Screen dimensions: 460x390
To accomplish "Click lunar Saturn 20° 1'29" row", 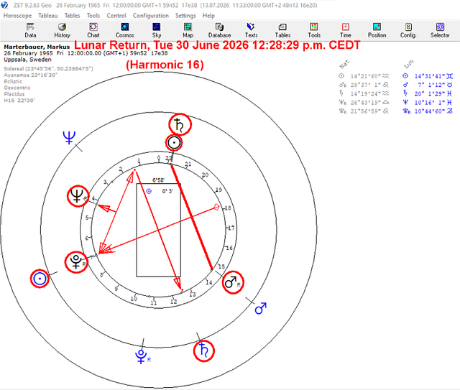I will coord(428,93).
